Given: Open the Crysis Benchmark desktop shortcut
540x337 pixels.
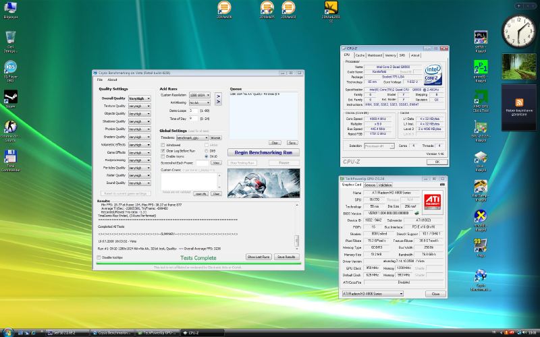Looking at the screenshot, I should click(481, 276).
